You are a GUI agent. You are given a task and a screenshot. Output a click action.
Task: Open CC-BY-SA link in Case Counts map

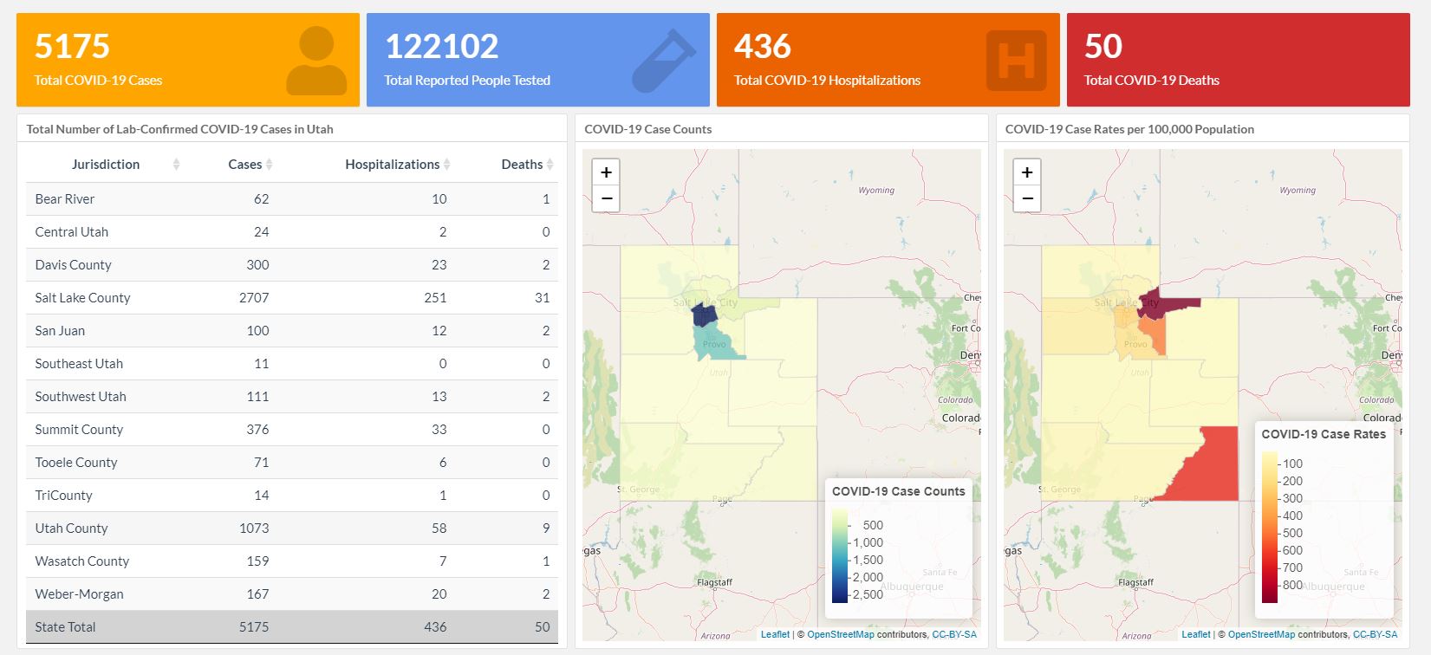953,634
